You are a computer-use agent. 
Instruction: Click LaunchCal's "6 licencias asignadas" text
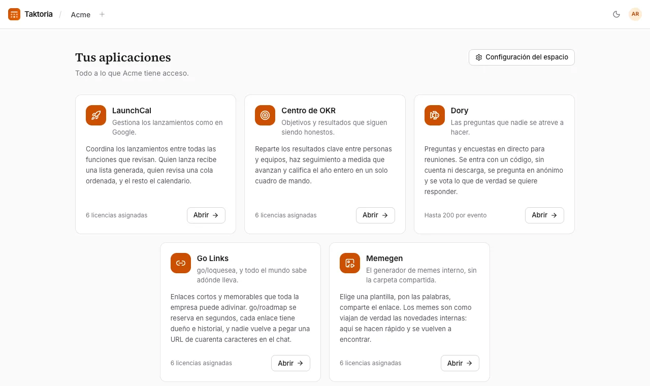point(117,215)
